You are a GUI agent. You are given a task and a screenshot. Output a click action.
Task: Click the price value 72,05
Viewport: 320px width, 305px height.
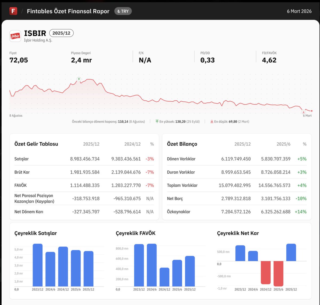(x=19, y=60)
